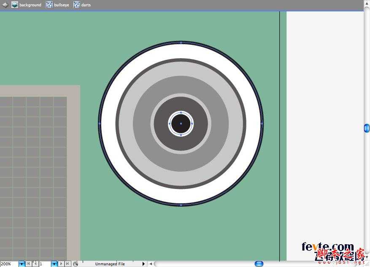Click the bullseye group icon in breadcrumb

49,5
